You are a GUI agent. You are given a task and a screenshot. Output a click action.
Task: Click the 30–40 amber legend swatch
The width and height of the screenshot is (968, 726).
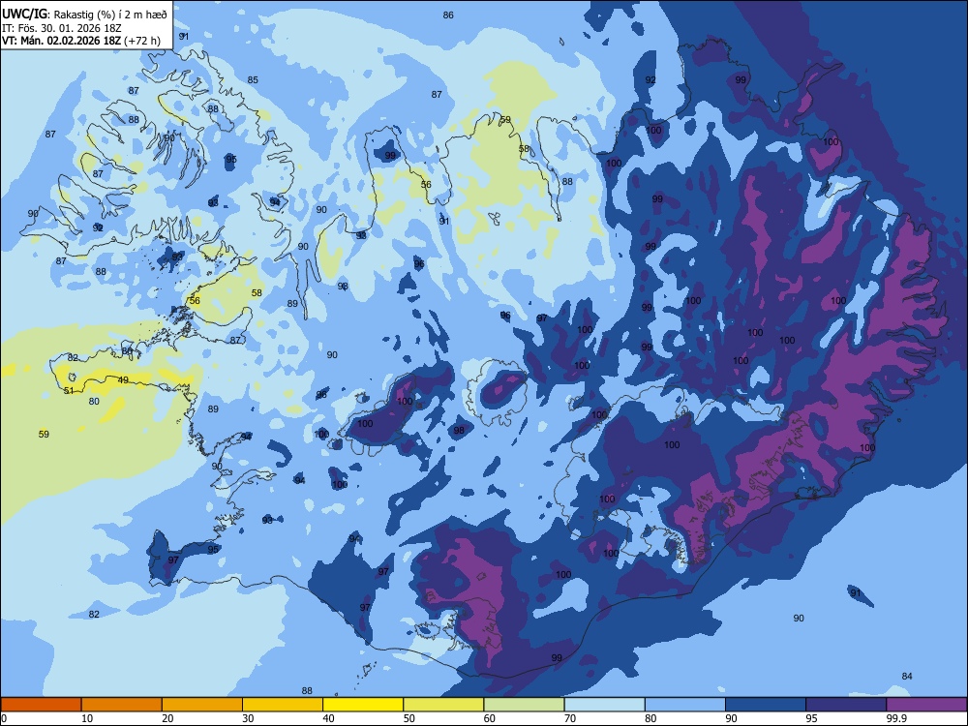(x=283, y=705)
